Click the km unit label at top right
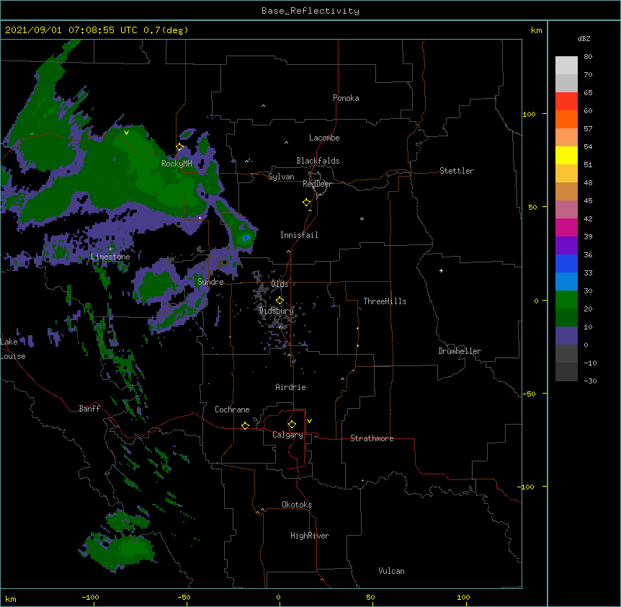The height and width of the screenshot is (607, 621). pyautogui.click(x=536, y=30)
